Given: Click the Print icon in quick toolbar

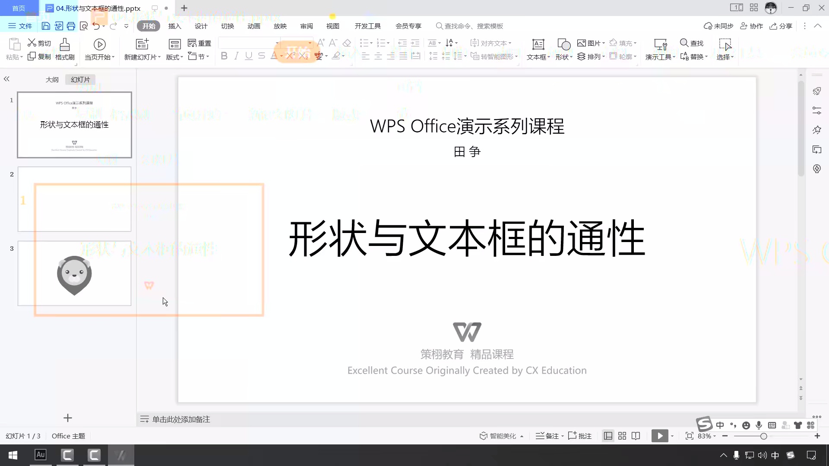Looking at the screenshot, I should (71, 26).
